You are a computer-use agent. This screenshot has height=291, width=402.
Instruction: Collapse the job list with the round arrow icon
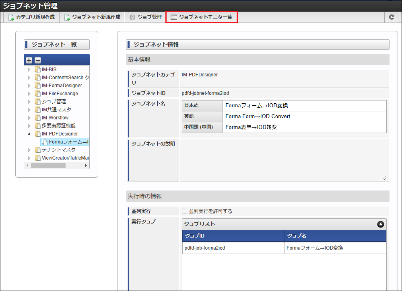click(381, 224)
